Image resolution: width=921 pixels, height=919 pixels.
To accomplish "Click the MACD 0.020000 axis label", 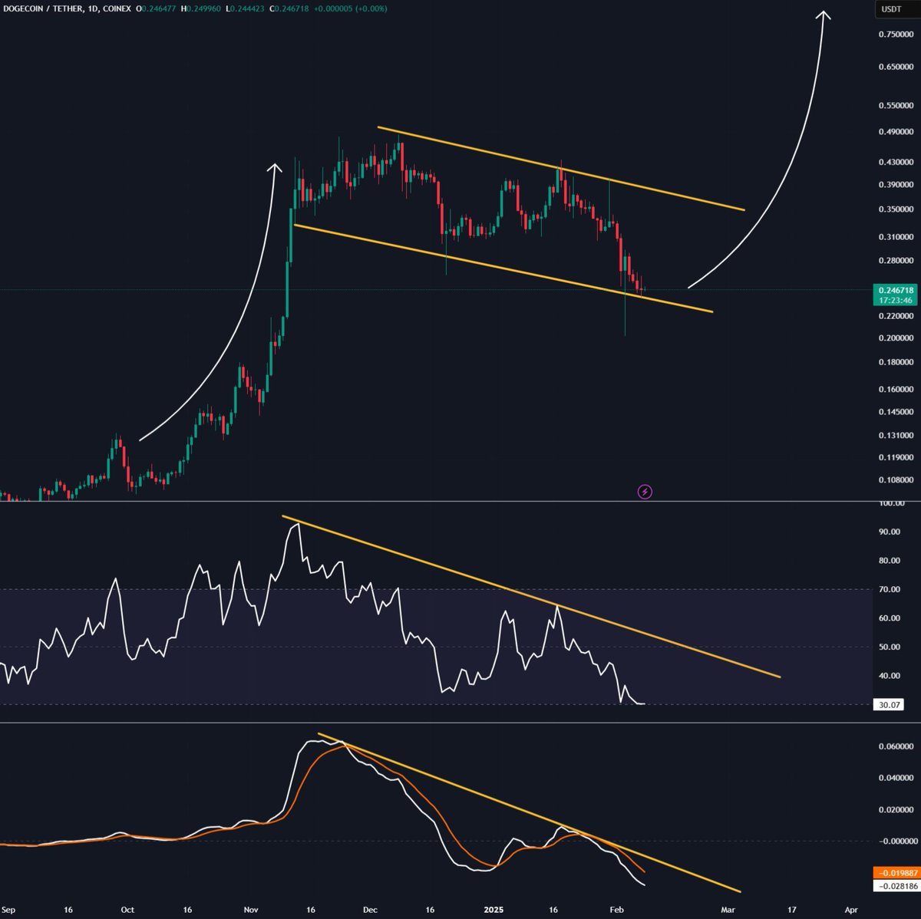I will tap(896, 810).
